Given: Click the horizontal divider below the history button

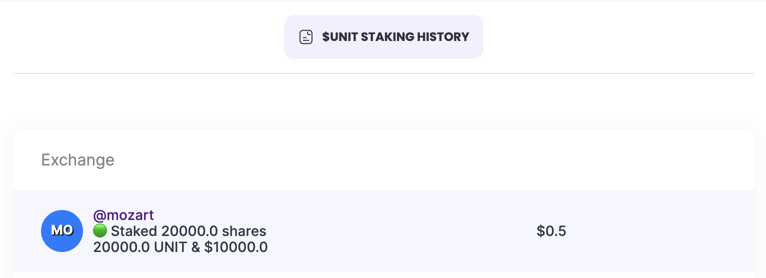Looking at the screenshot, I should click(x=383, y=73).
